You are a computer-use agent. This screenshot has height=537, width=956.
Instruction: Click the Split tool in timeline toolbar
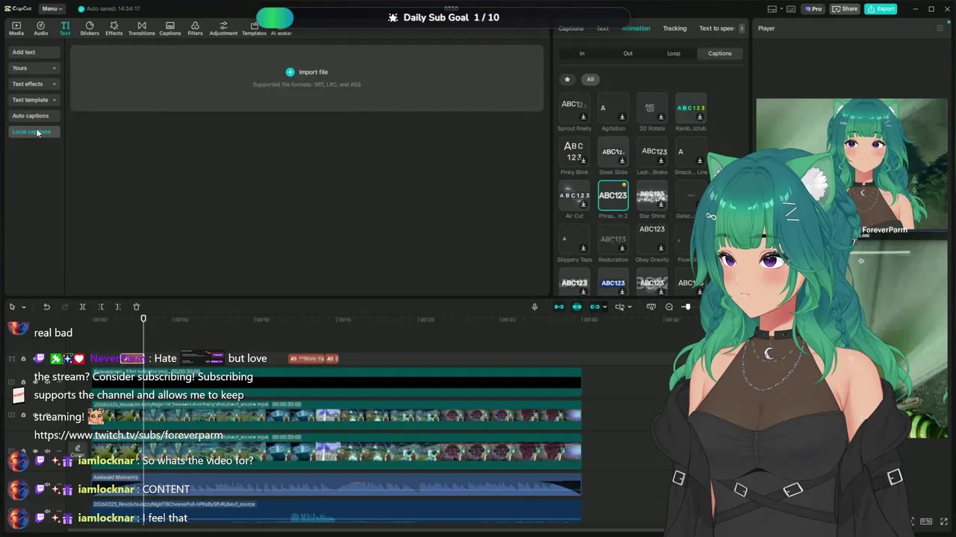tap(82, 307)
